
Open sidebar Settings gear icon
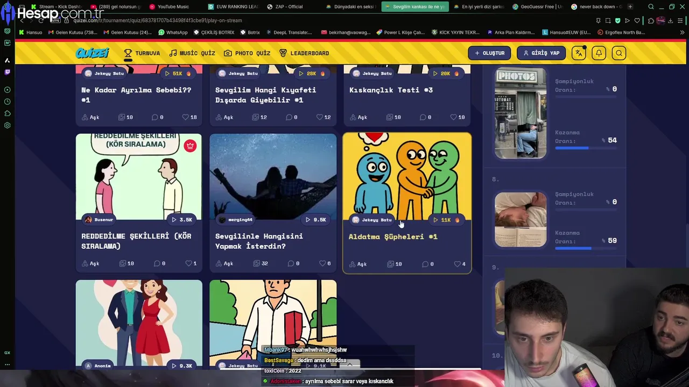pyautogui.click(x=7, y=125)
